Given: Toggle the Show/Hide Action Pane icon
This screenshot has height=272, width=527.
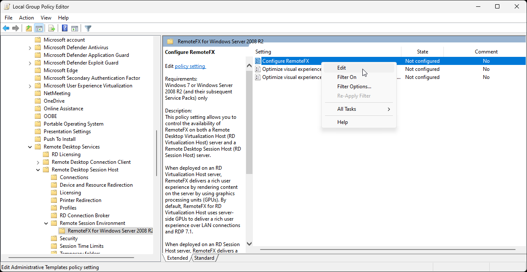Looking at the screenshot, I should coord(75,28).
